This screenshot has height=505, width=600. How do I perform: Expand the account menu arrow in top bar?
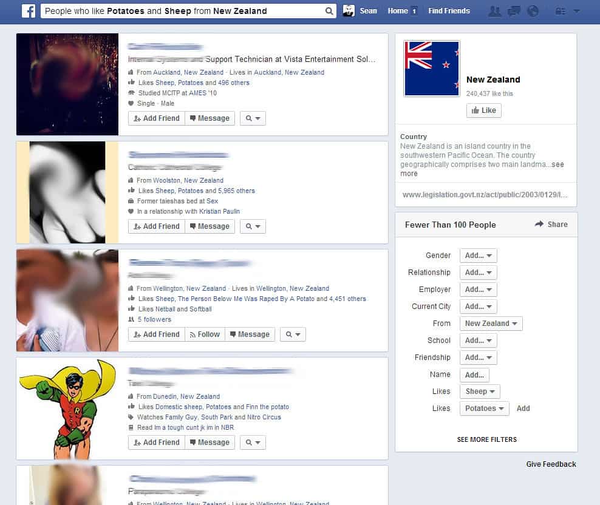pyautogui.click(x=576, y=11)
